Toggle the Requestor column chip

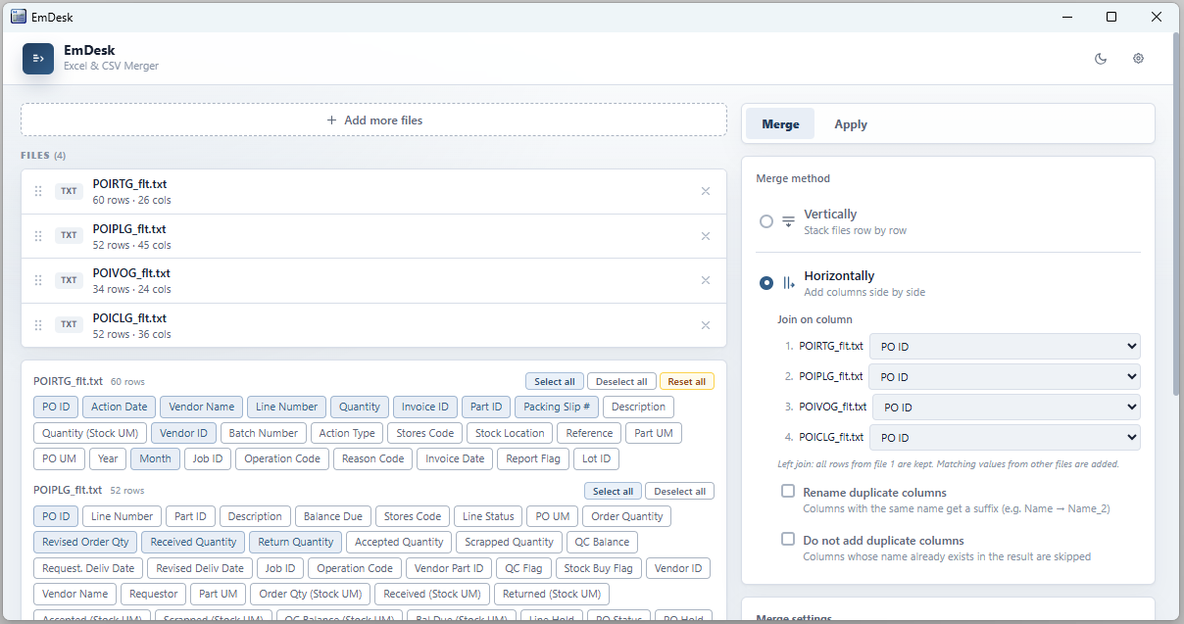(x=154, y=594)
